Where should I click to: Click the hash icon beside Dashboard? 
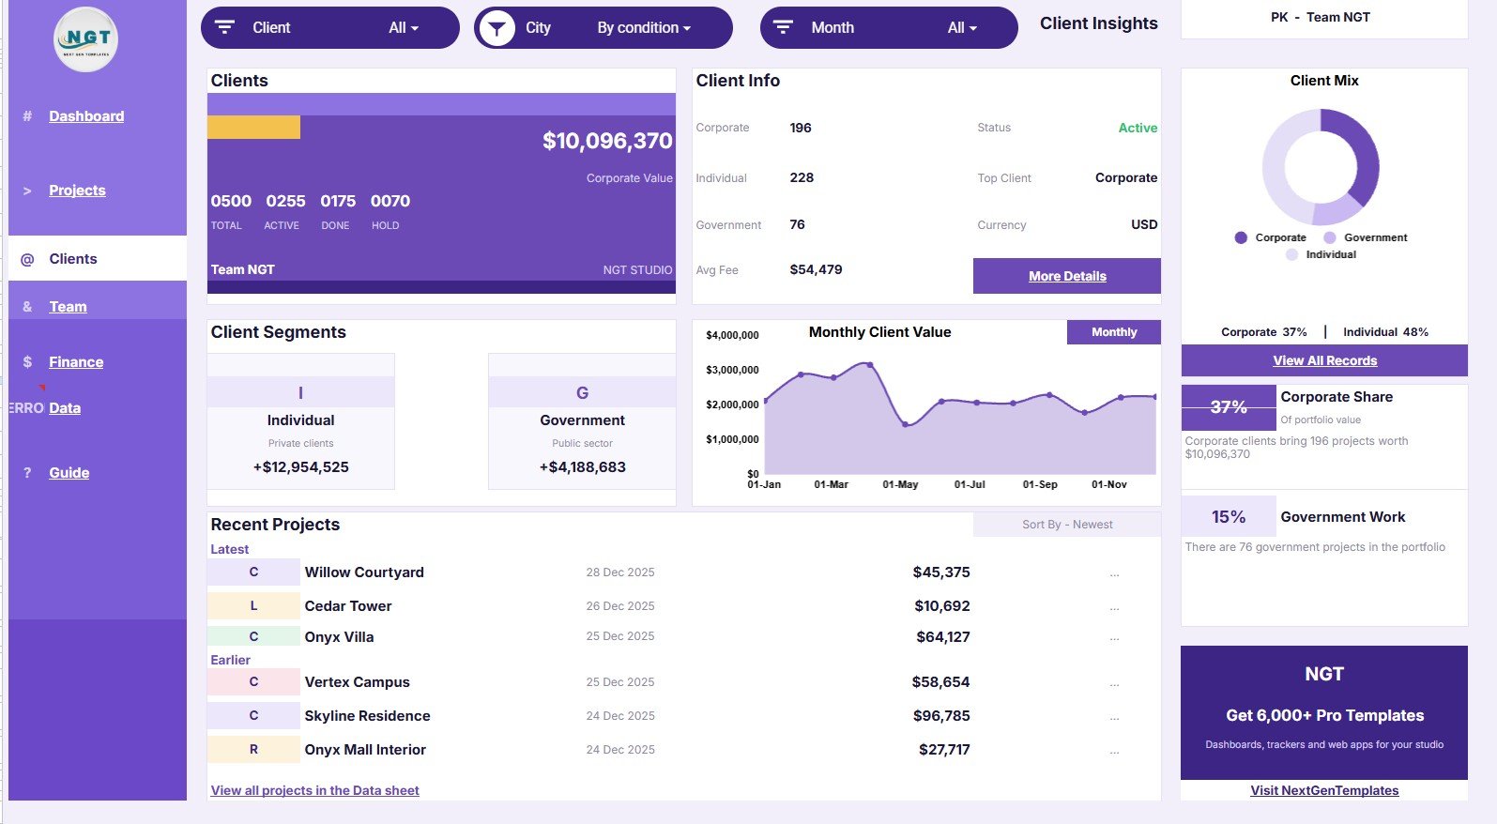[x=27, y=116]
